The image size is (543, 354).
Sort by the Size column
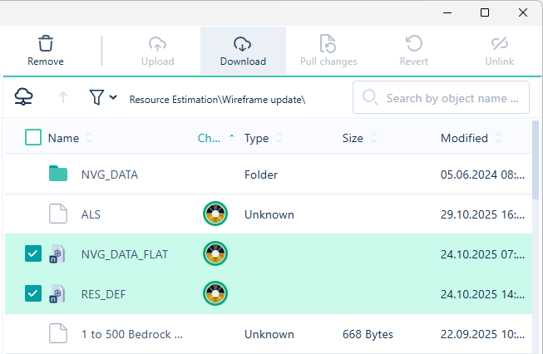point(353,138)
